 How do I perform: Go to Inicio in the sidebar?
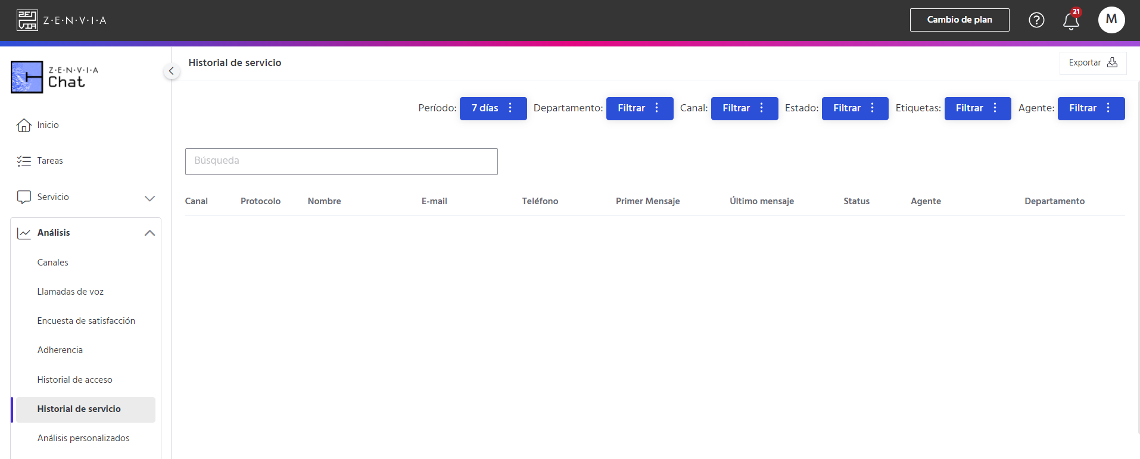(48, 125)
